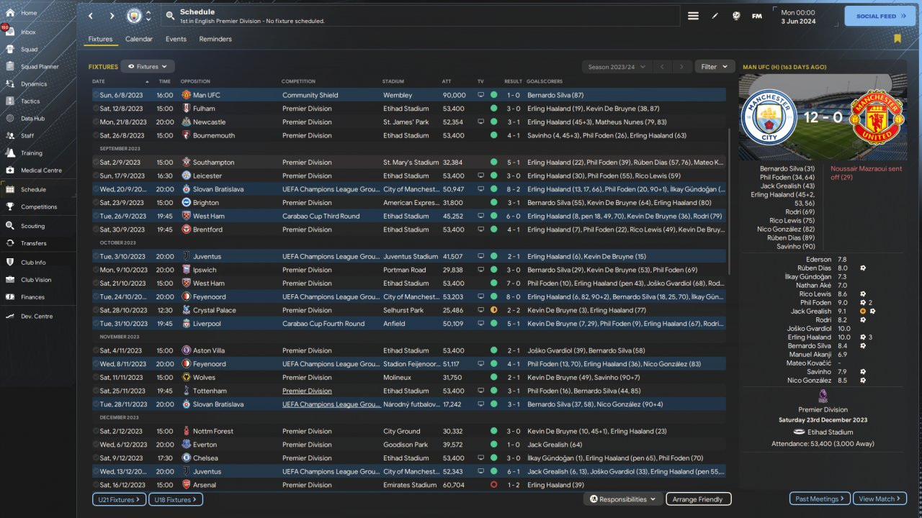
Task: Switch to the Reminders tab
Action: coord(215,40)
